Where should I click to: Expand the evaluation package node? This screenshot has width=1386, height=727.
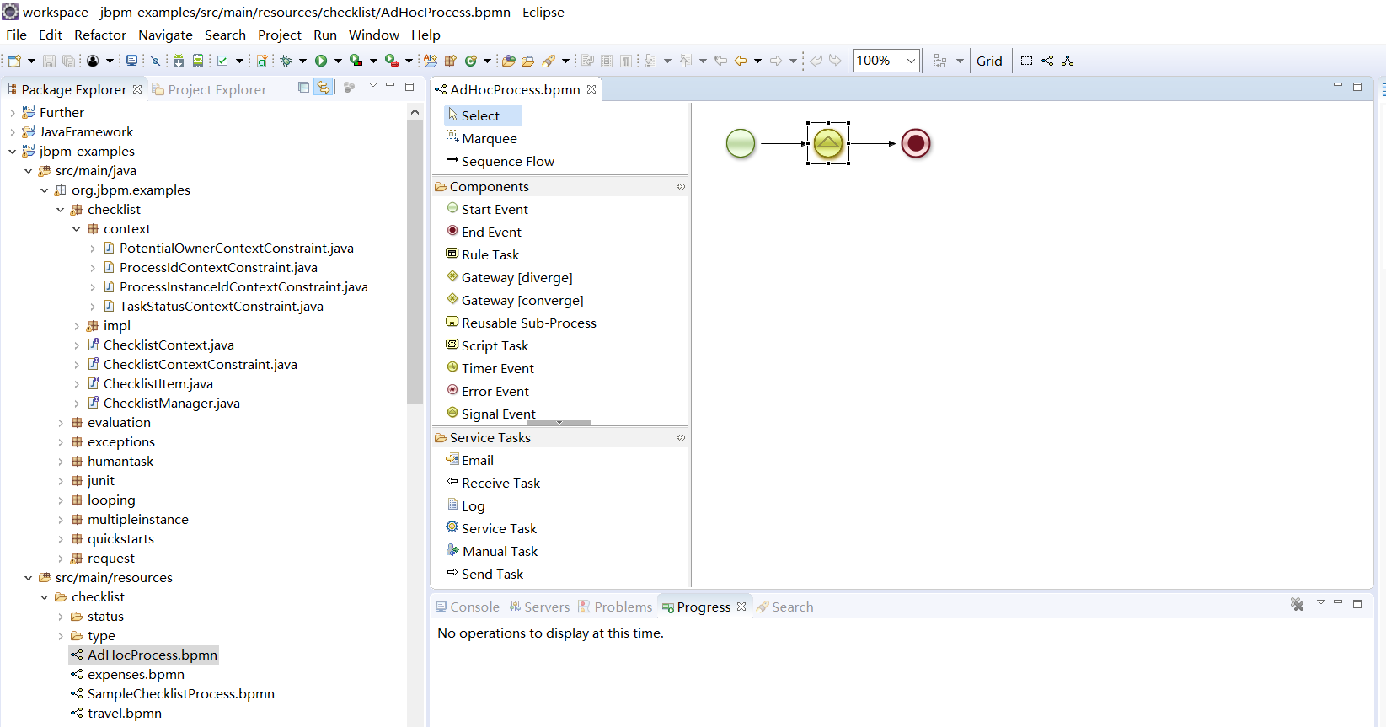(x=60, y=423)
